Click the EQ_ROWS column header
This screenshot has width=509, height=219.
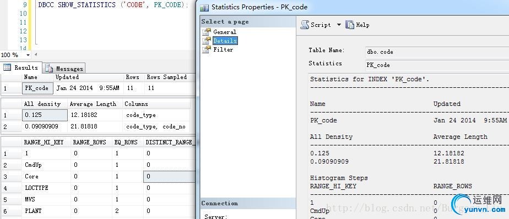126,142
